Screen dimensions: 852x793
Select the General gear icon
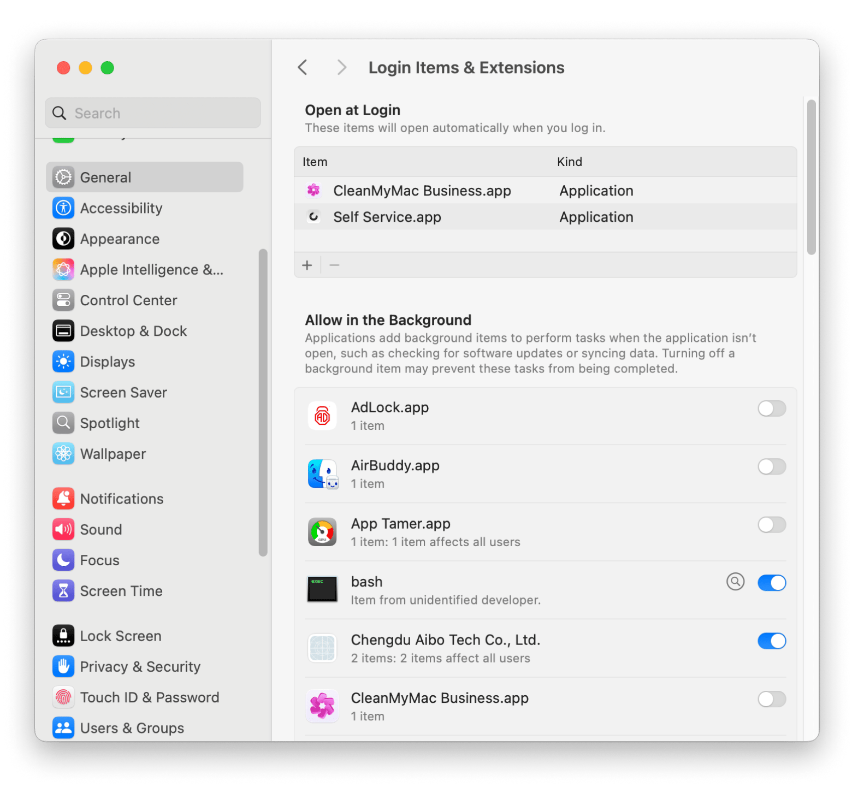pos(63,177)
